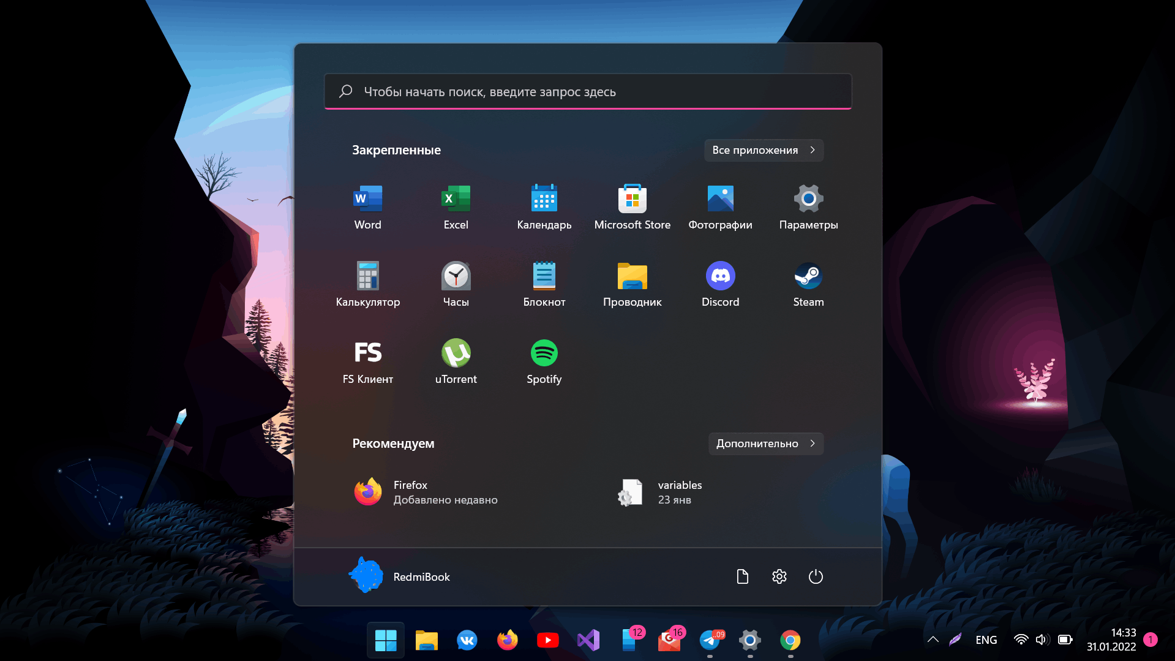This screenshot has width=1175, height=661.
Task: Click the Windows Start button on taskbar
Action: pos(386,640)
